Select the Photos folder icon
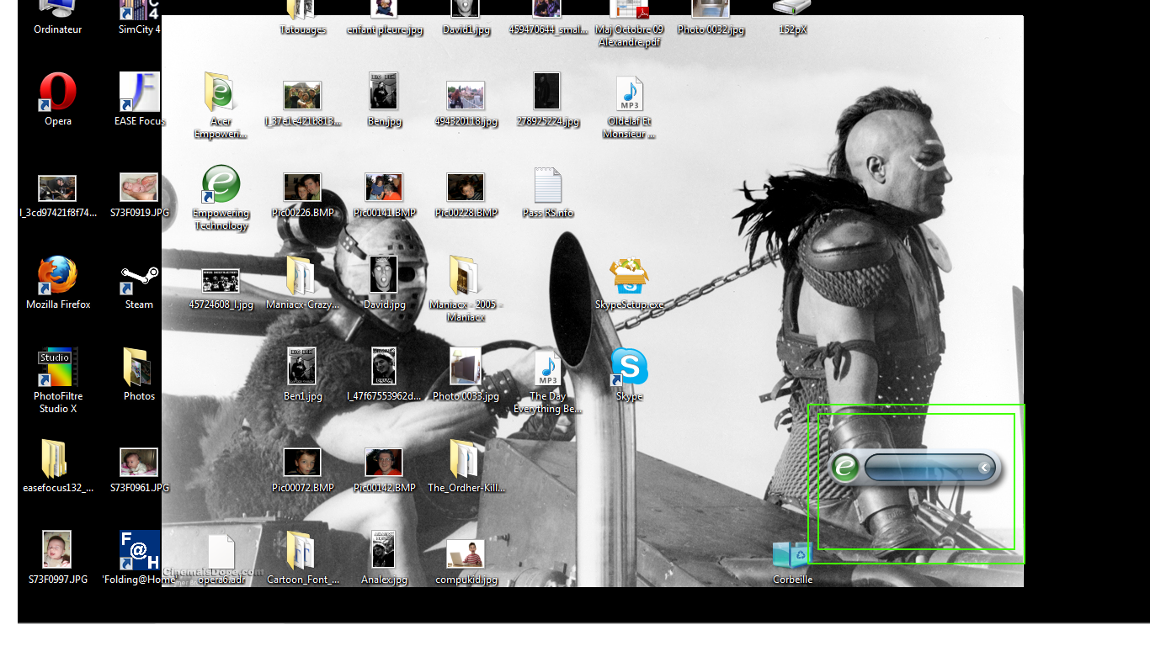Viewport: 1150px width, 646px height. coord(139,368)
